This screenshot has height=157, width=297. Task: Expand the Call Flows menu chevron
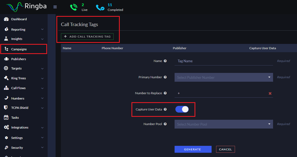pos(42,88)
